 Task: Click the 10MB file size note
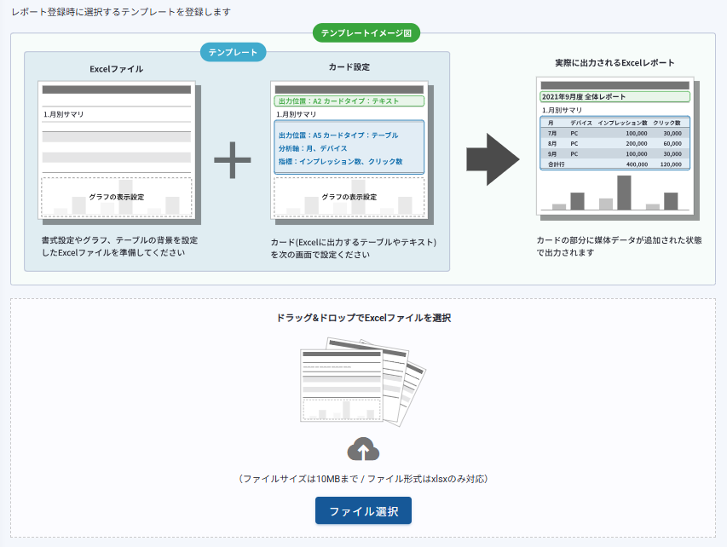pos(363,479)
